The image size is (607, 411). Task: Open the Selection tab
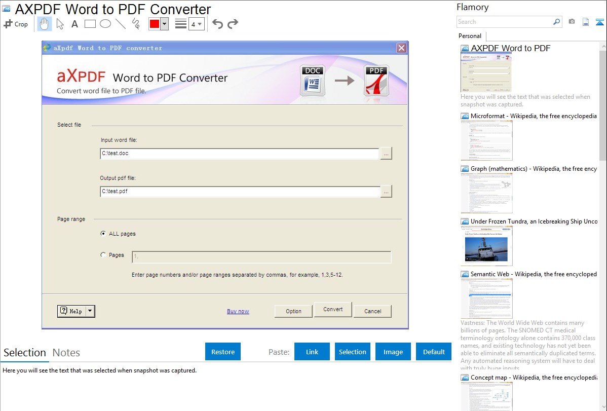click(25, 353)
